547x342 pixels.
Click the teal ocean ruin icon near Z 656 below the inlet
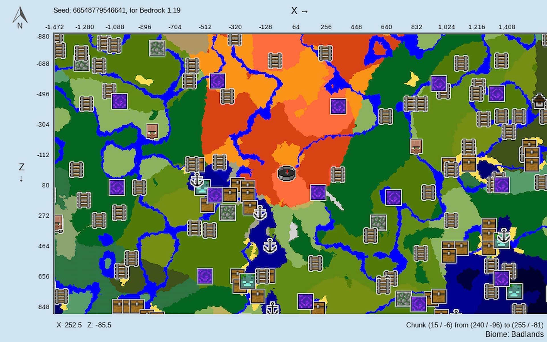click(x=248, y=281)
